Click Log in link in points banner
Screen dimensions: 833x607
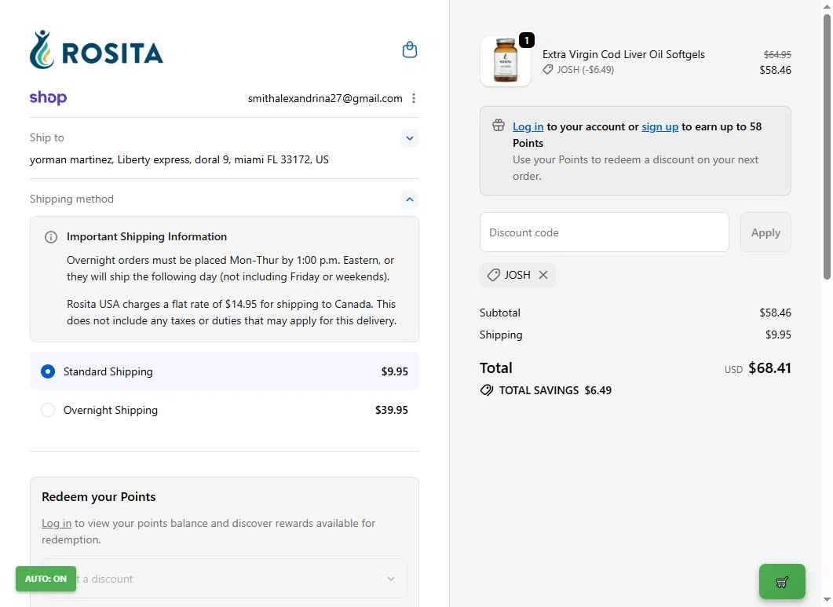click(x=528, y=126)
